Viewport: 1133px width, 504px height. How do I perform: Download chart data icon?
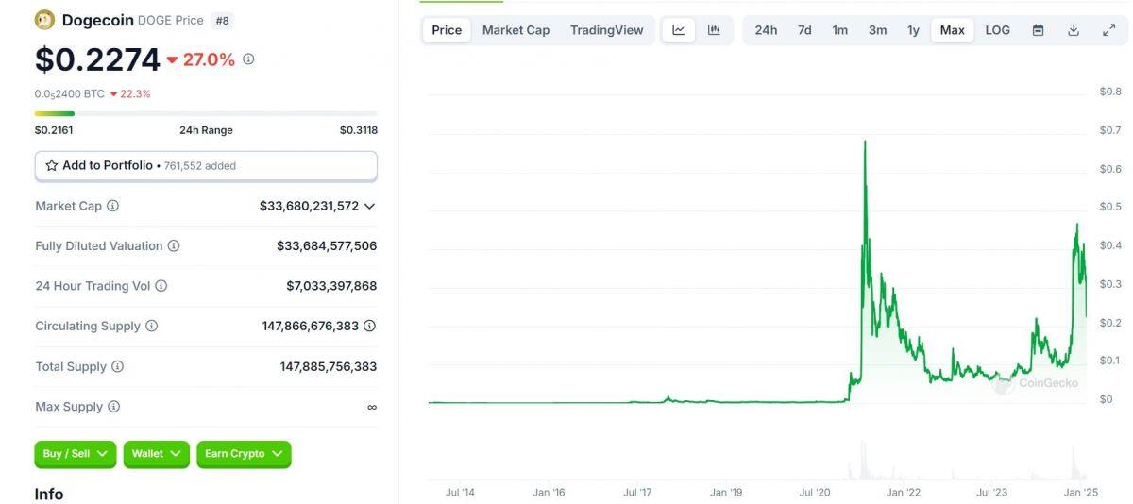click(1074, 30)
